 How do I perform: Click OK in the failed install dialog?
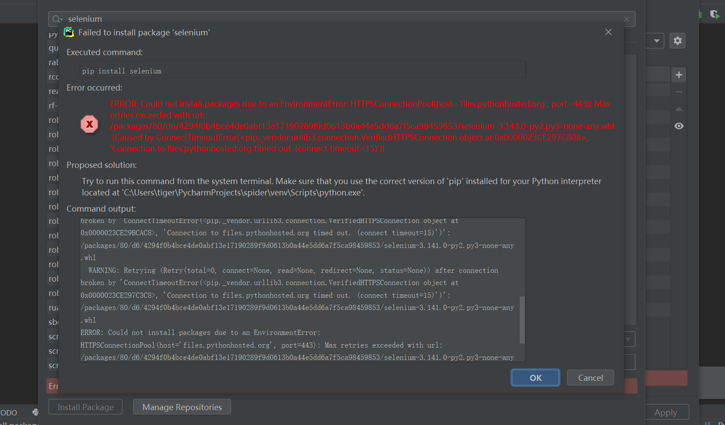(x=535, y=378)
